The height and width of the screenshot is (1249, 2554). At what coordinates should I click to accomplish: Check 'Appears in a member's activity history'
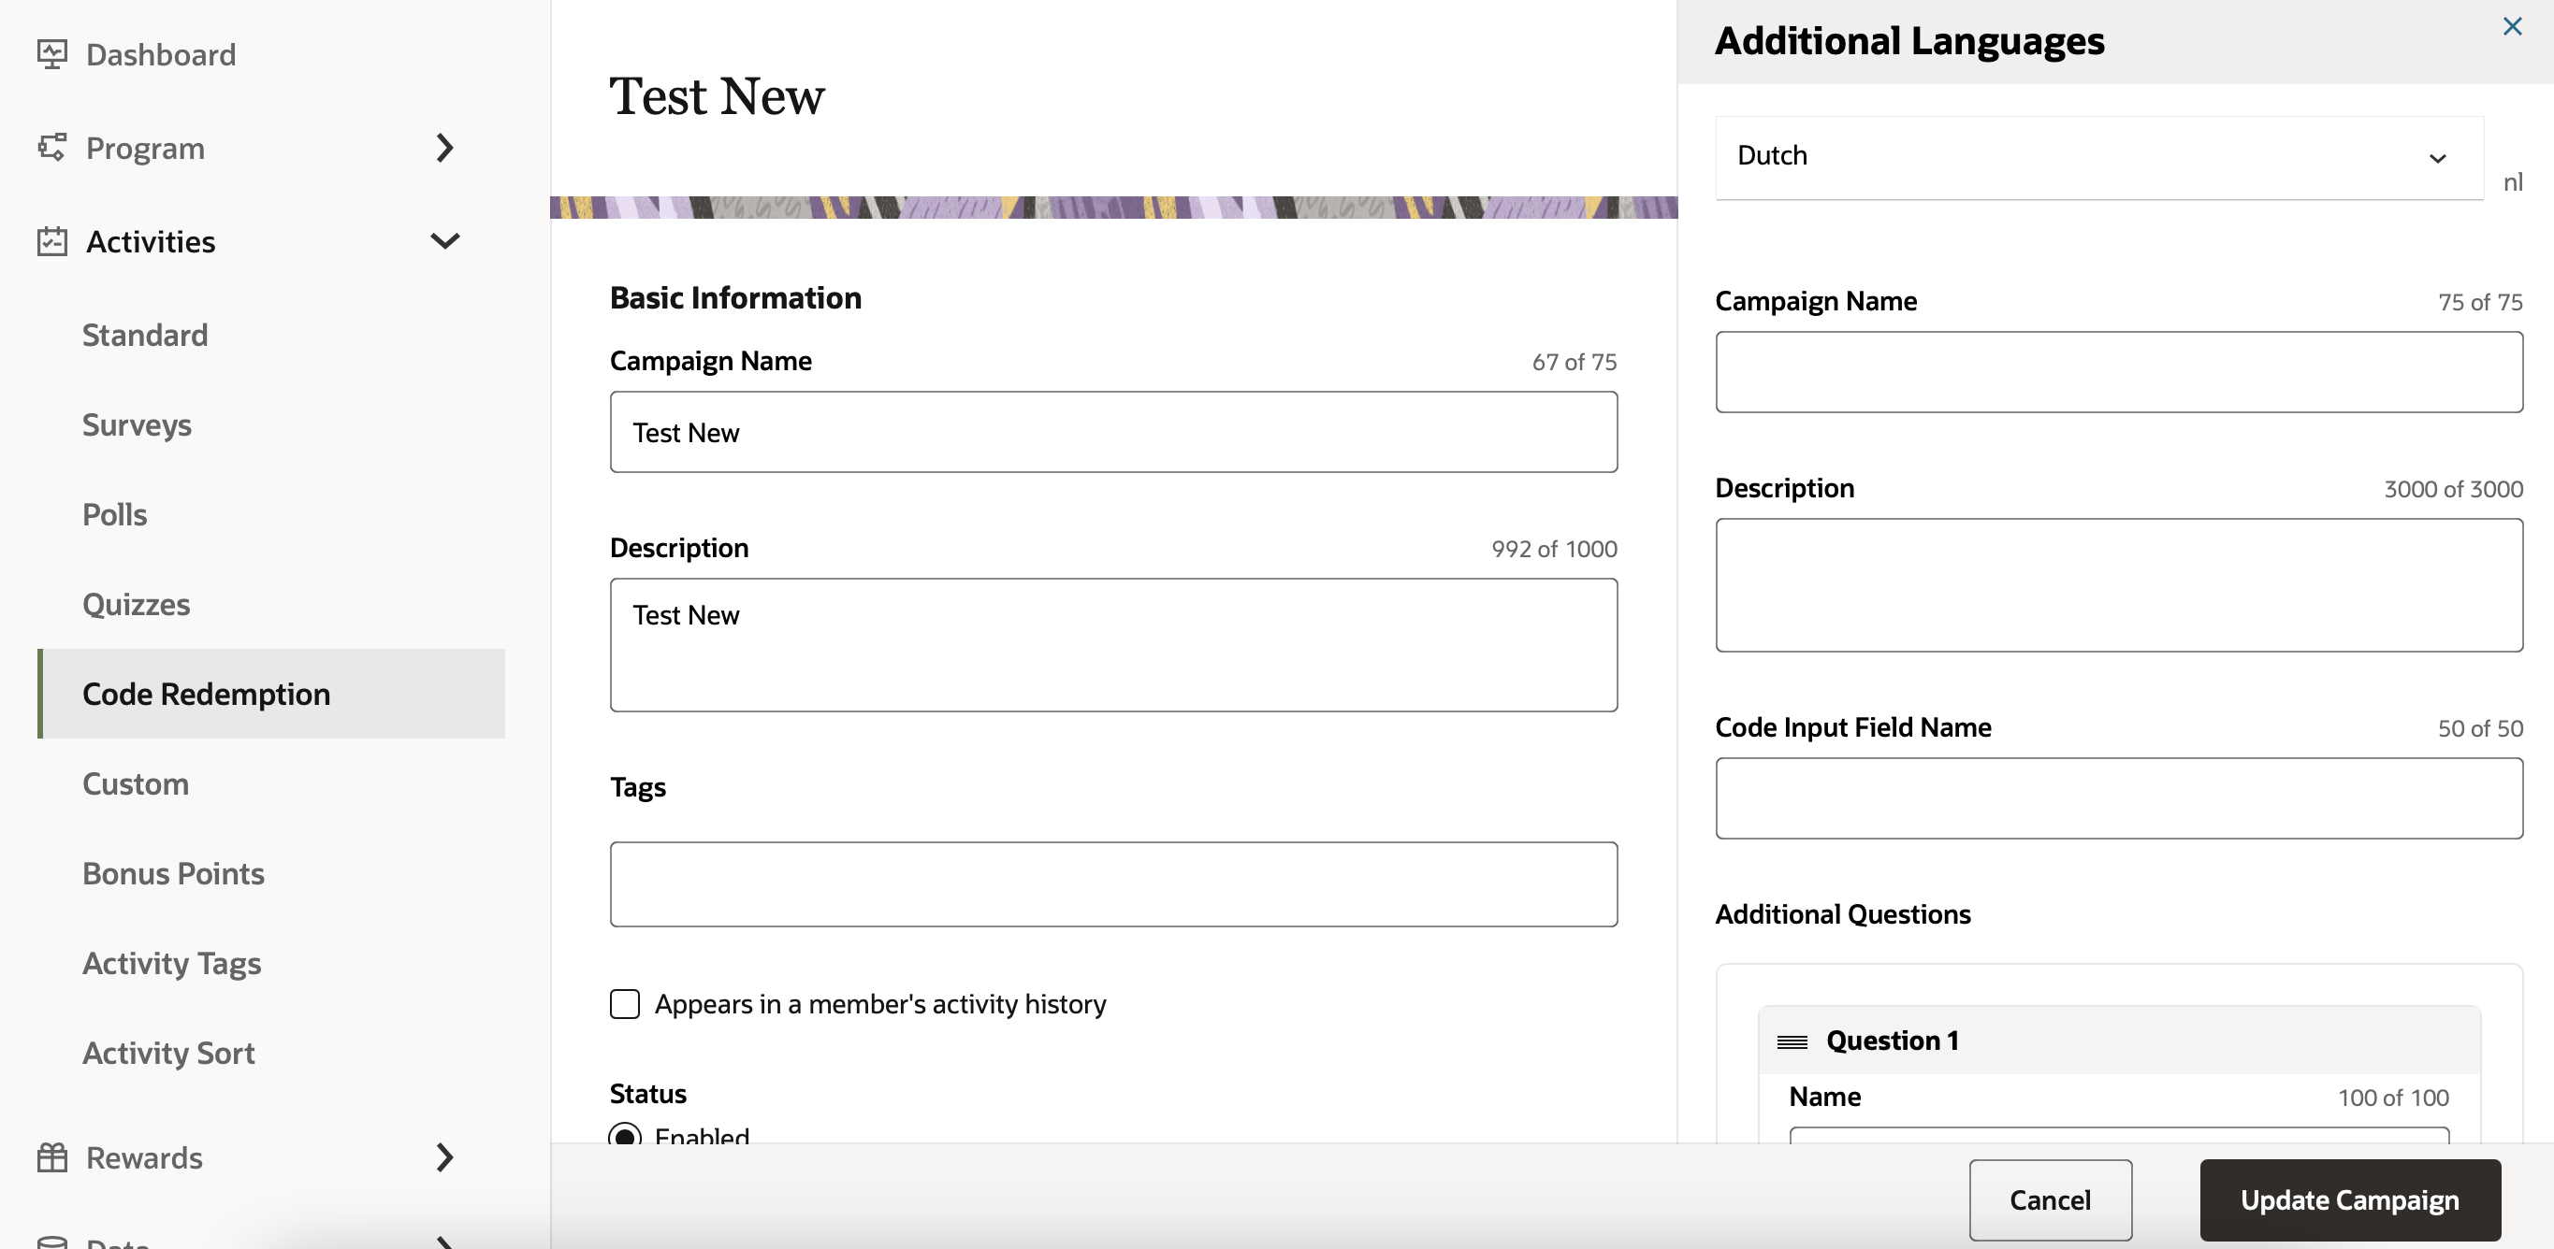click(625, 1003)
